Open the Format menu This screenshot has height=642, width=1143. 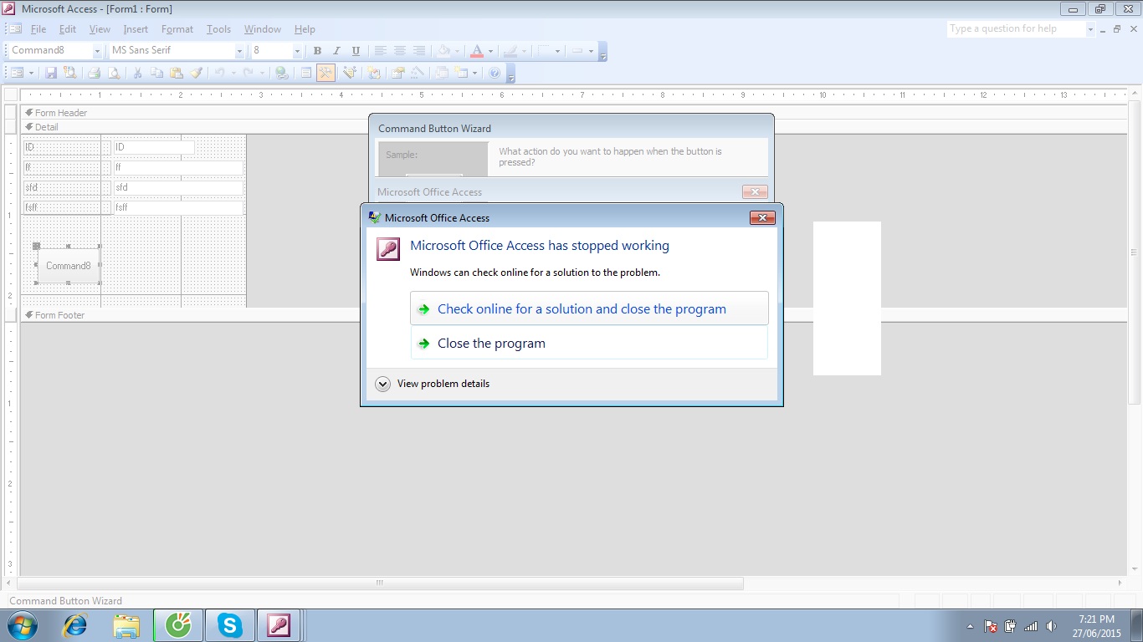pos(177,29)
